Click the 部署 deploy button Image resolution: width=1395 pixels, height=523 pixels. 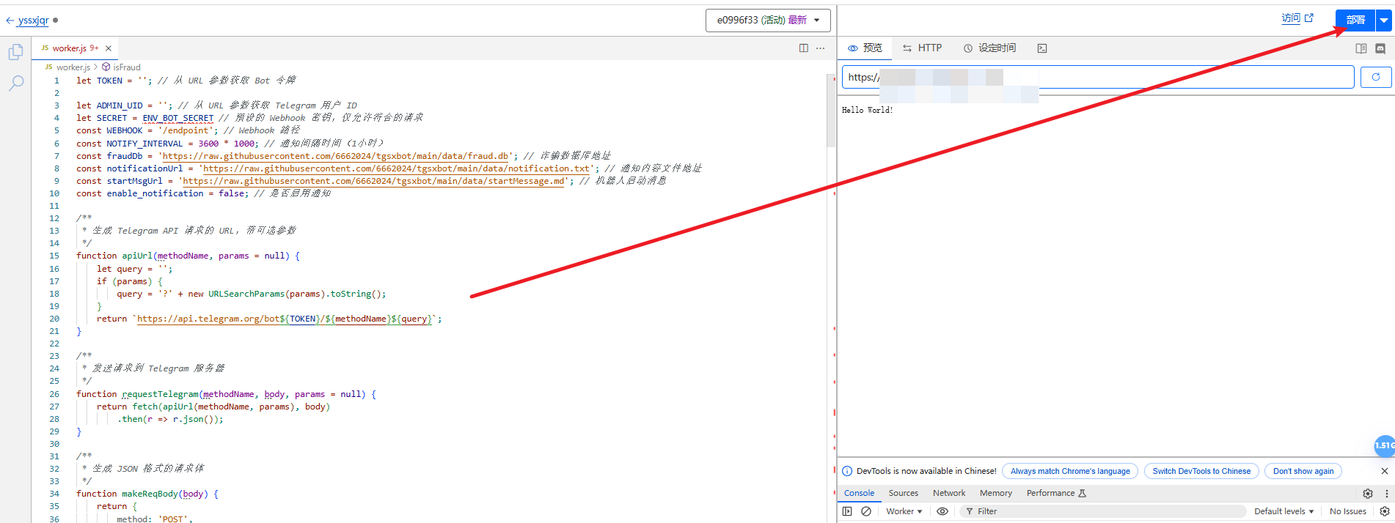(1355, 21)
